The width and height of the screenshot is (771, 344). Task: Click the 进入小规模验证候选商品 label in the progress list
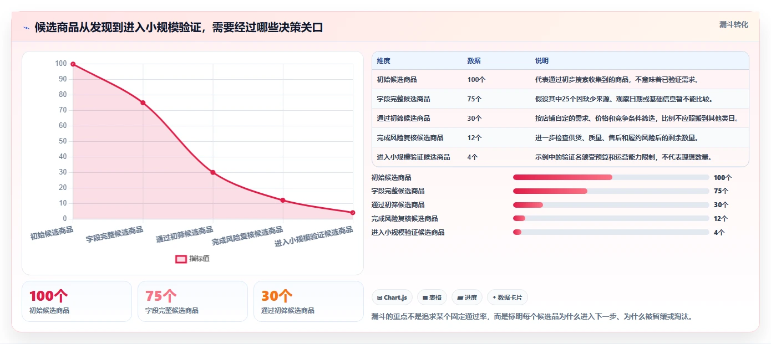(x=408, y=233)
